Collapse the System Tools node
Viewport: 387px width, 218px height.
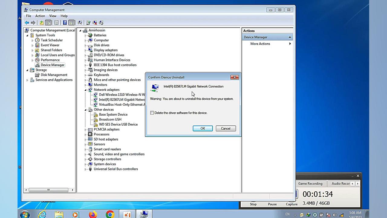coord(27,35)
